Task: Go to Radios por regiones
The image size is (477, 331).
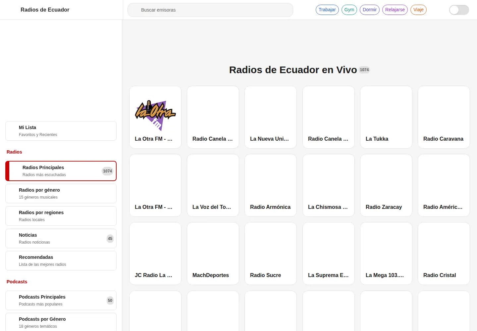Action: pos(61,216)
